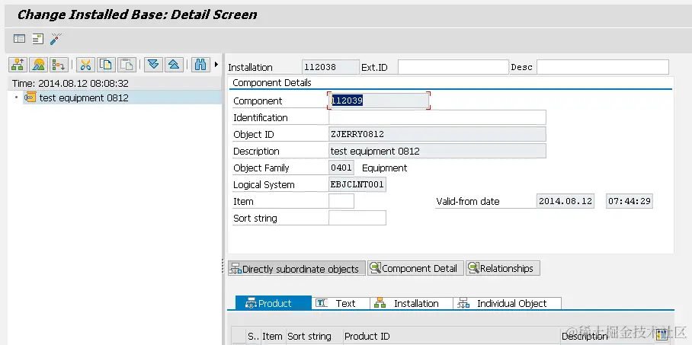Click the Identification input field
This screenshot has width=692, height=345.
tap(437, 117)
